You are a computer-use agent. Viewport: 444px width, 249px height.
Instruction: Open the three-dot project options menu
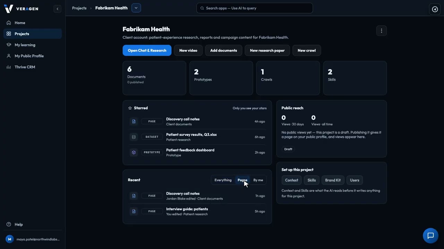382,31
